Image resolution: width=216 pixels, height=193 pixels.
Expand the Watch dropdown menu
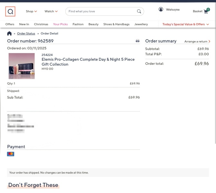[51, 11]
